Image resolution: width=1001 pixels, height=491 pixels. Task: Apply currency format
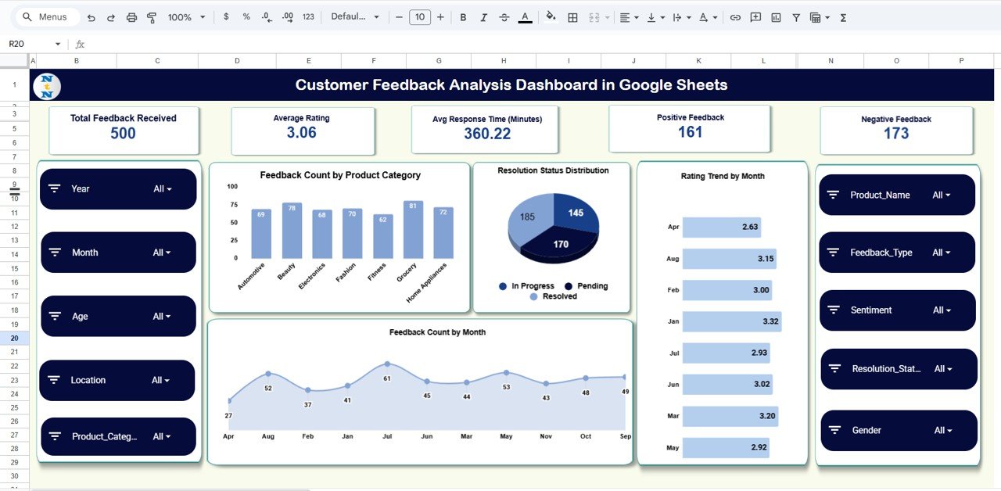[x=224, y=16]
